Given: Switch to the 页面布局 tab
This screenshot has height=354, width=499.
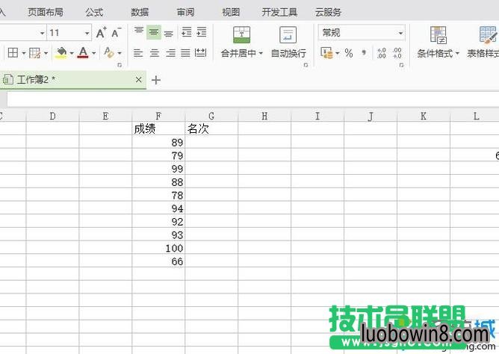Looking at the screenshot, I should click(x=45, y=13).
